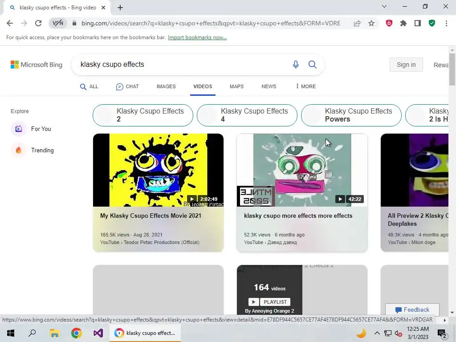This screenshot has width=456, height=342.
Task: Open klasky csupo more effects title
Action: [x=298, y=216]
